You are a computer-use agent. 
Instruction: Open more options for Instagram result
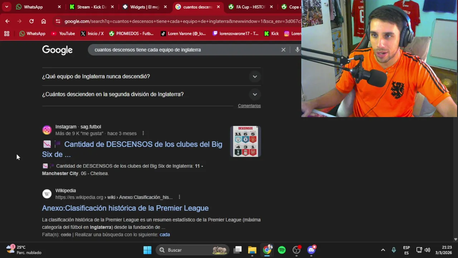(x=143, y=133)
